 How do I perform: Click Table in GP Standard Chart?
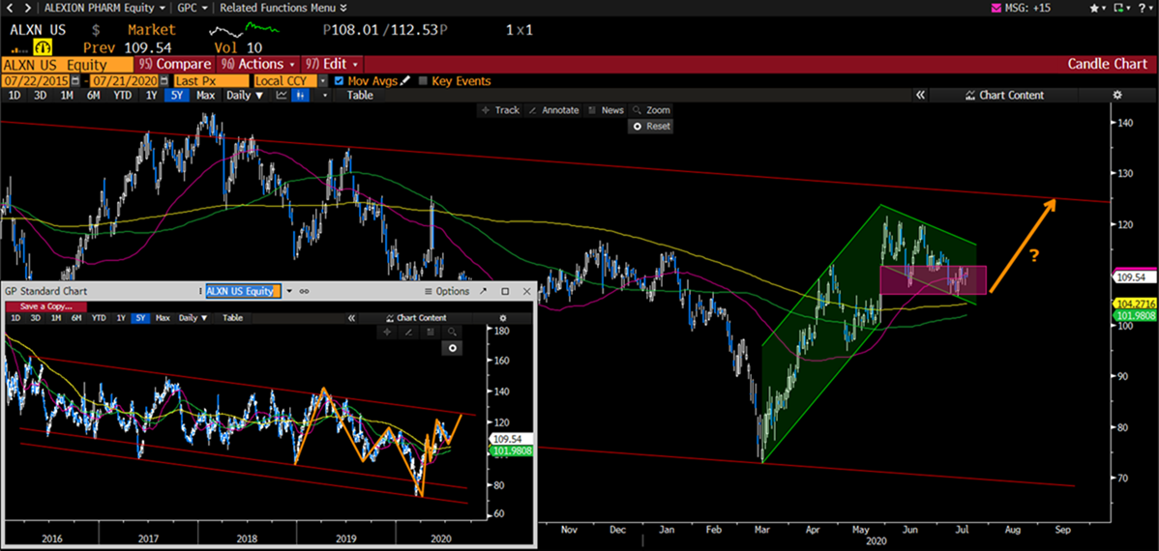tap(233, 318)
